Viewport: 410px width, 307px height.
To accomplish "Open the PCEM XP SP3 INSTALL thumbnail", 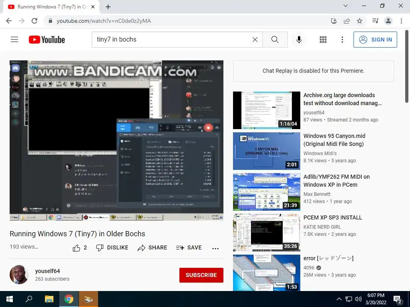I will click(266, 233).
